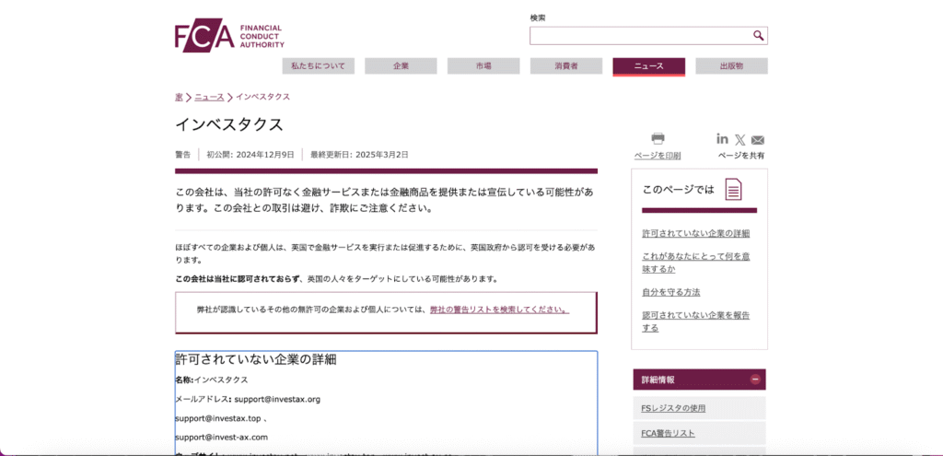Click the インベスタクス breadcrumb text

(x=262, y=97)
